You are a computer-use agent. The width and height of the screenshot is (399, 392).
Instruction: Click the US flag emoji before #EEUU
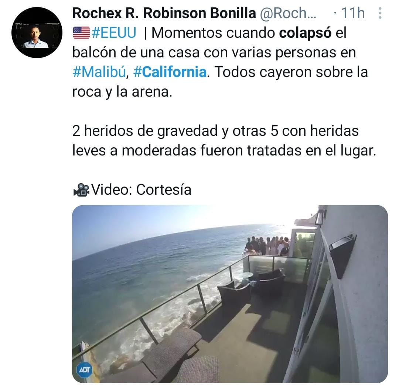coord(81,33)
